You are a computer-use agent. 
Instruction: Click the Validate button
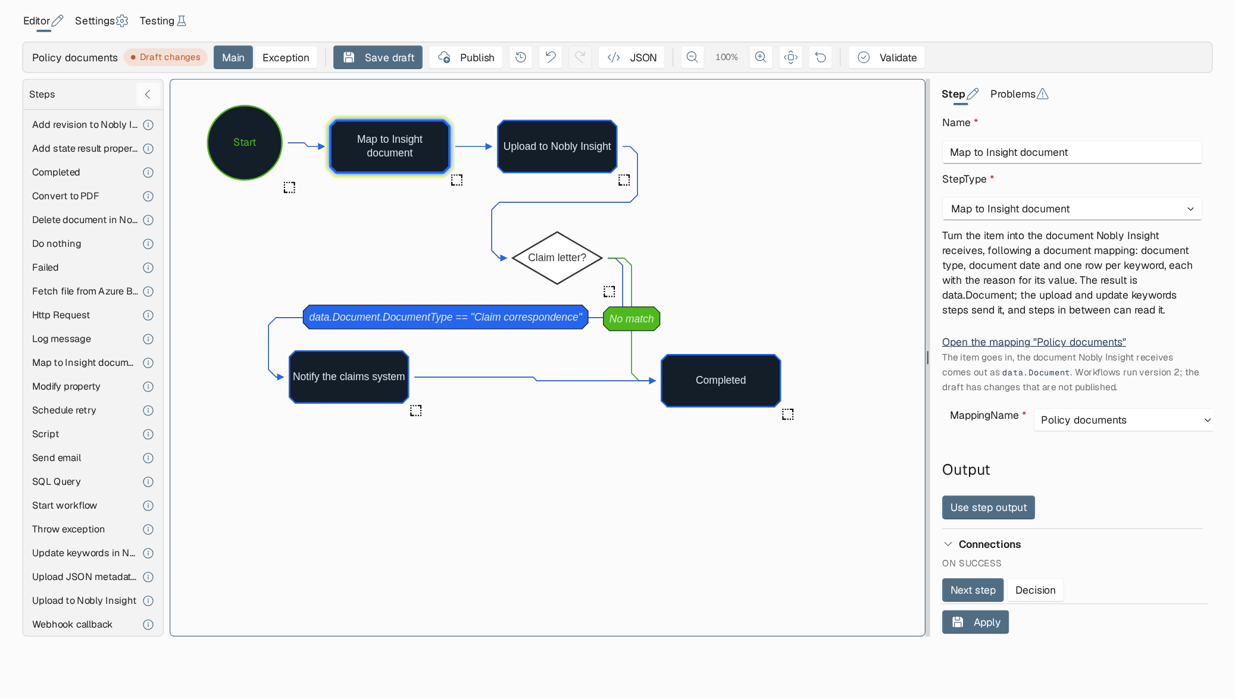(887, 57)
